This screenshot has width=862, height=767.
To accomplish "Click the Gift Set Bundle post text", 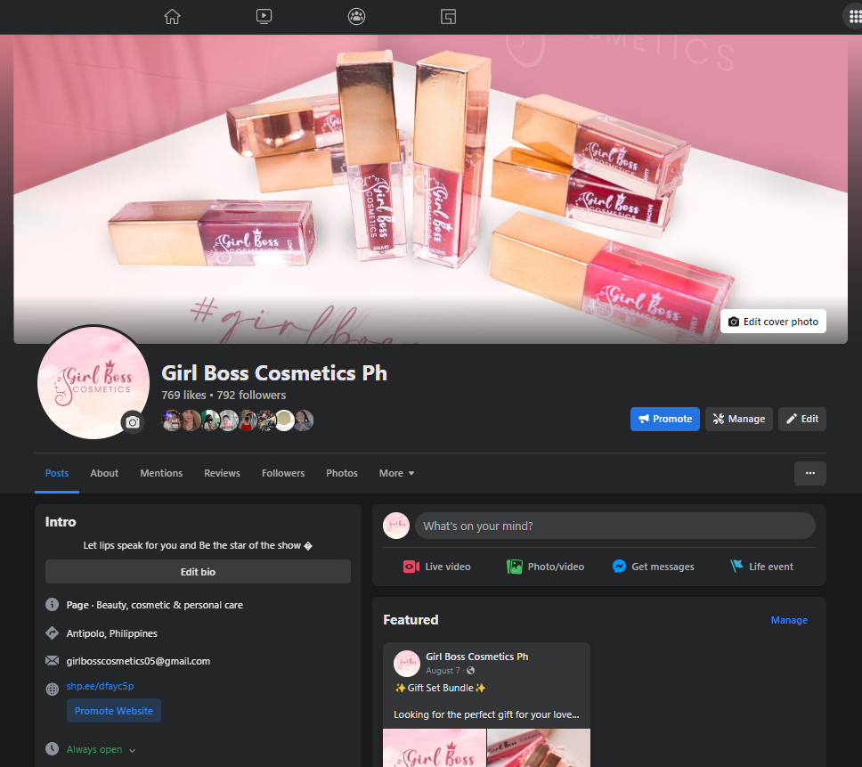I will click(440, 688).
